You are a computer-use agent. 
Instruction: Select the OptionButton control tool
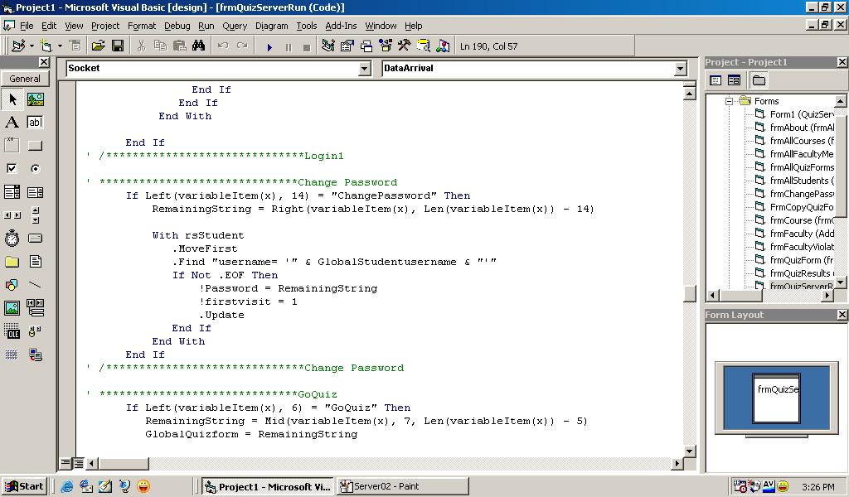click(35, 169)
